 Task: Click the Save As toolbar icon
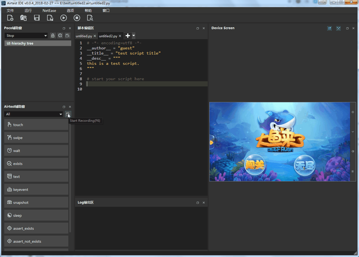click(50, 18)
